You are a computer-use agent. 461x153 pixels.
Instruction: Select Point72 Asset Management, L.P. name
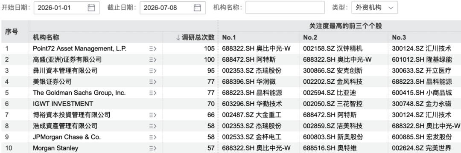[80, 48]
